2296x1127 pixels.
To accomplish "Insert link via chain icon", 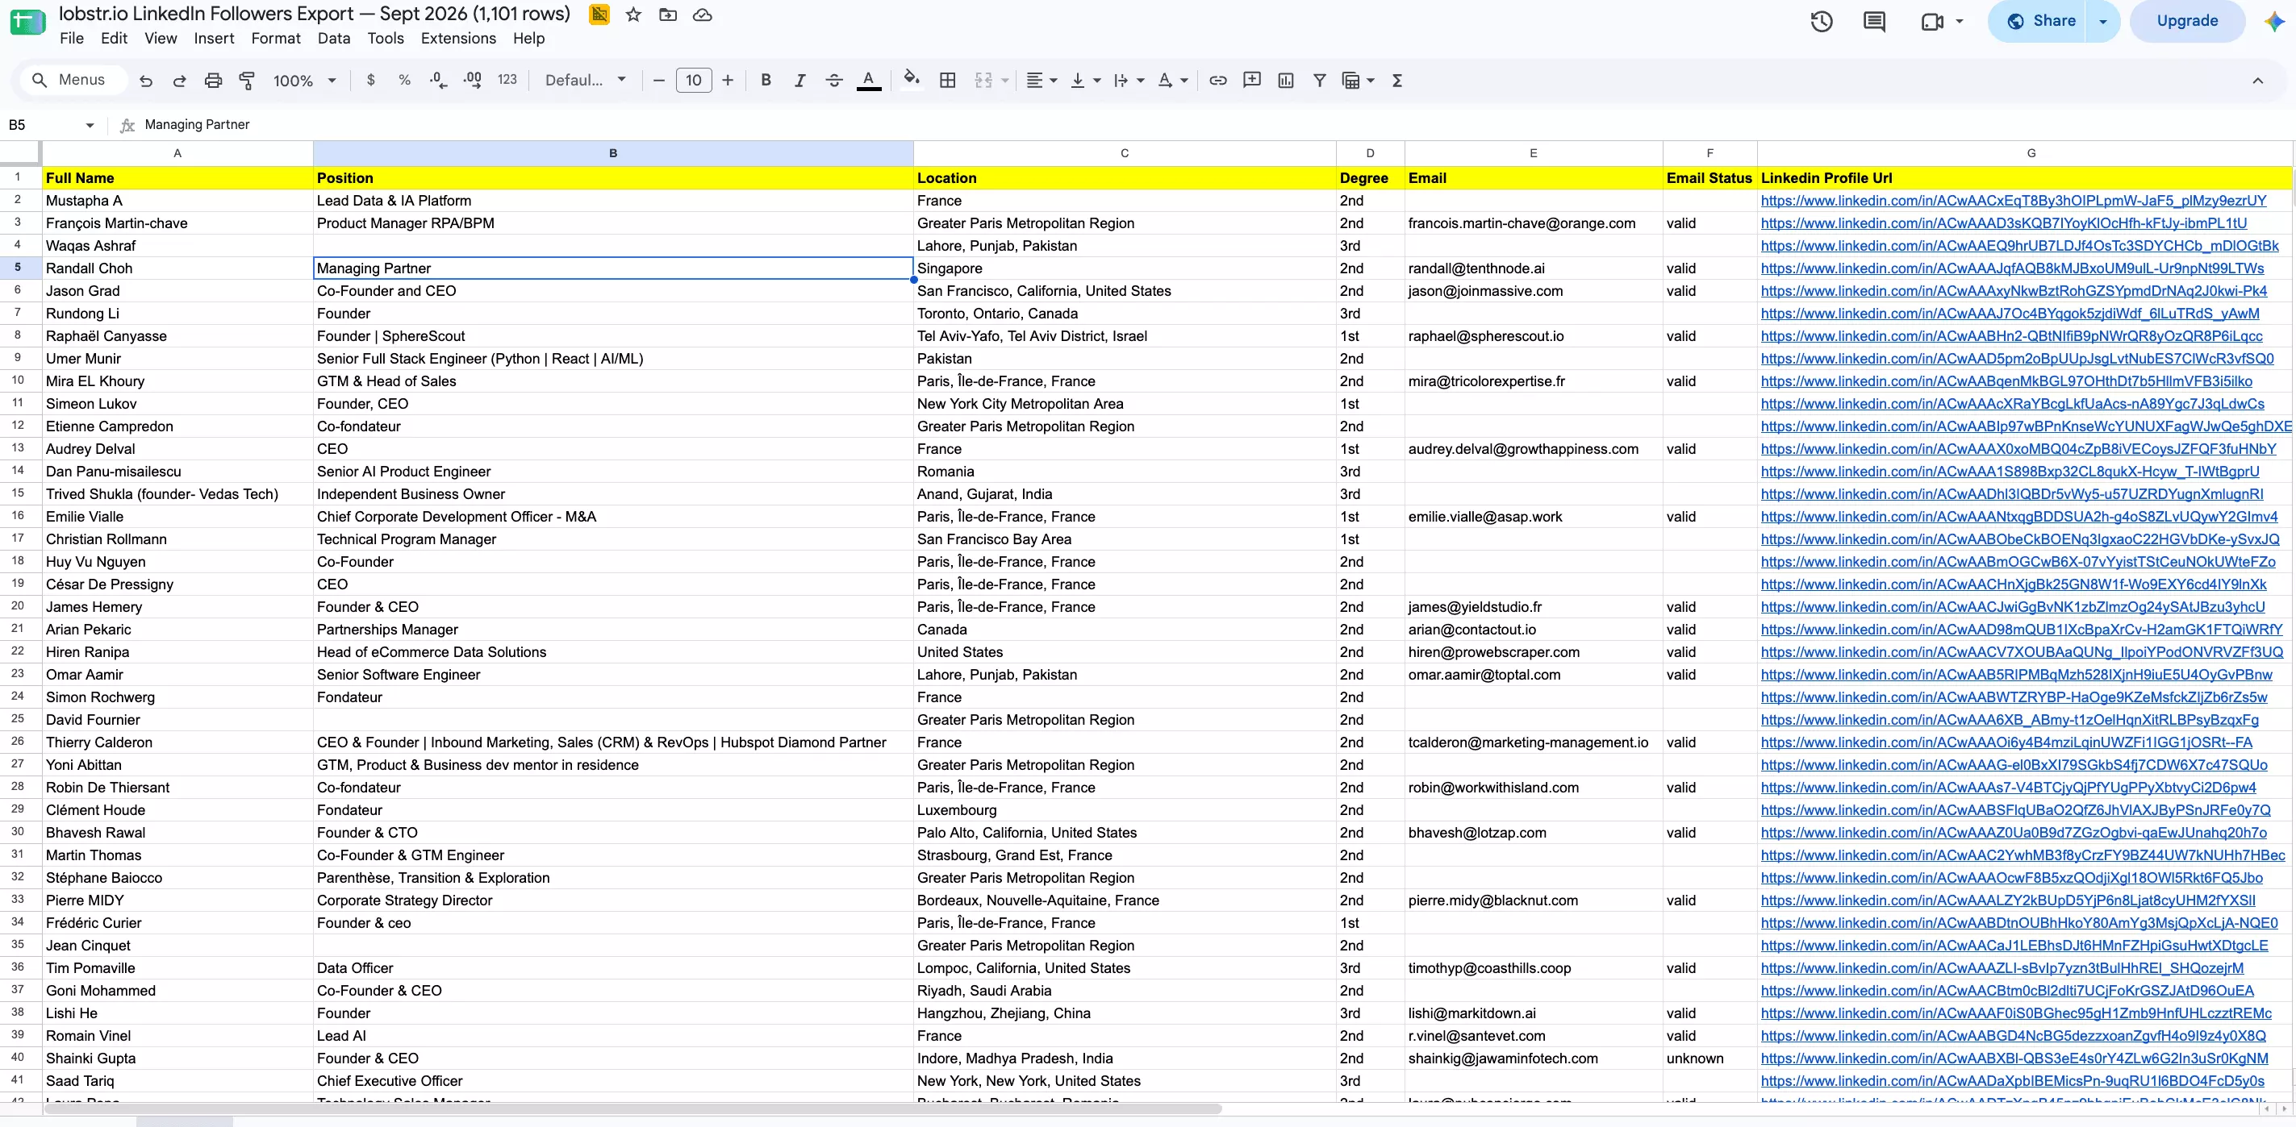I will pos(1217,80).
